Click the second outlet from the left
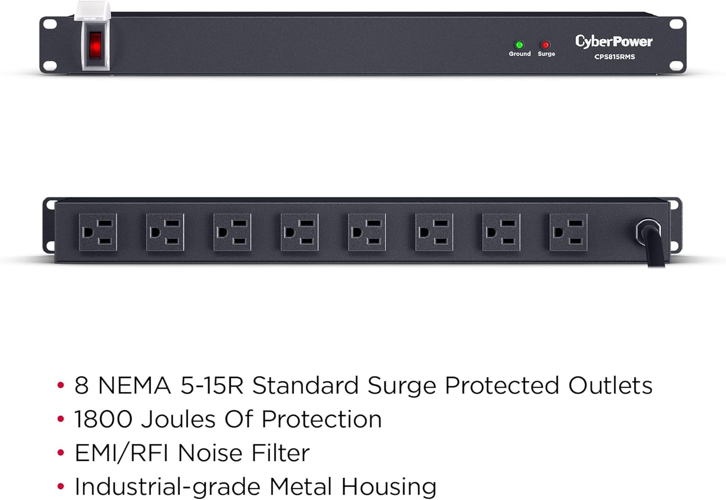Viewport: 726px width, 500px height. click(x=165, y=233)
